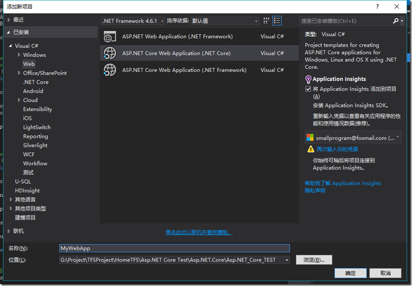Select the iOS category

click(x=27, y=118)
